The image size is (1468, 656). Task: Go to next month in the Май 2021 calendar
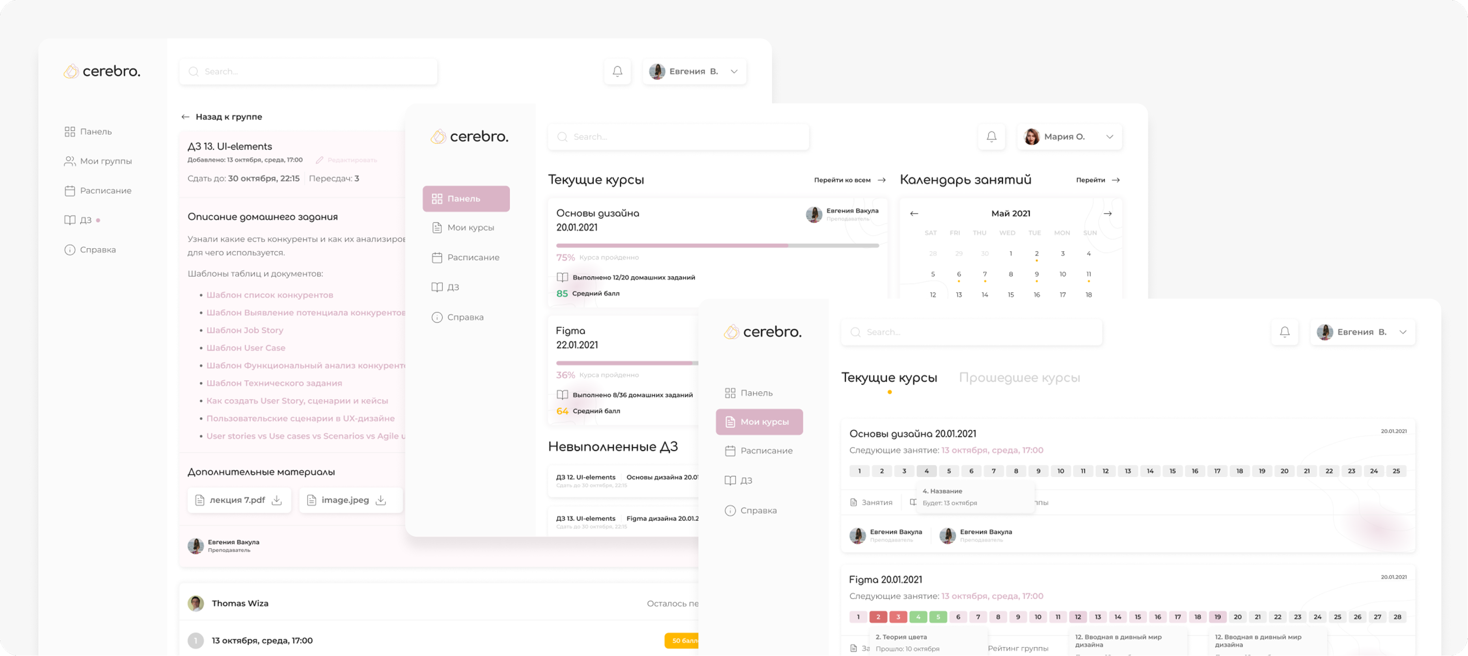(1108, 213)
